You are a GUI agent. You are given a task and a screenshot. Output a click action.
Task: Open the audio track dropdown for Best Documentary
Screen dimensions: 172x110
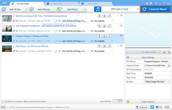(88, 21)
